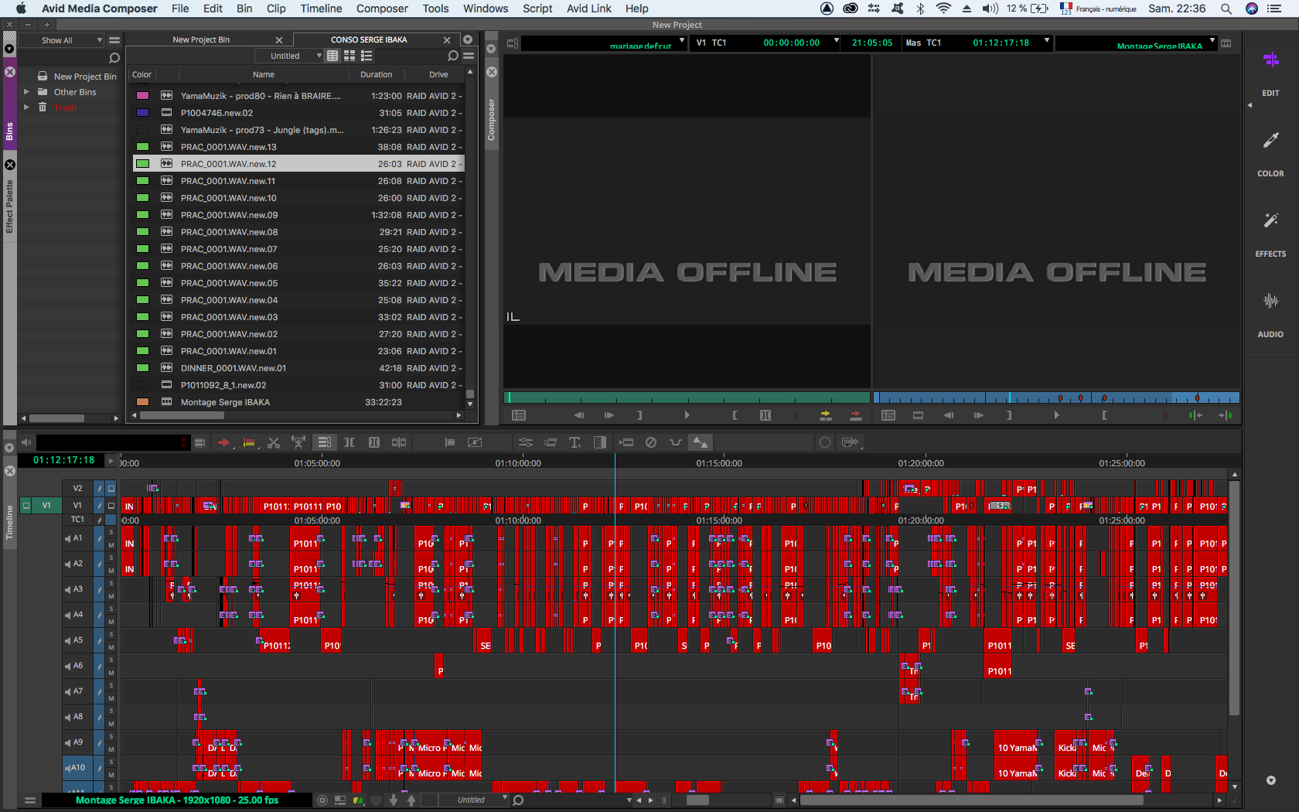
Task: Switch to the New Project Bin tab
Action: point(201,40)
